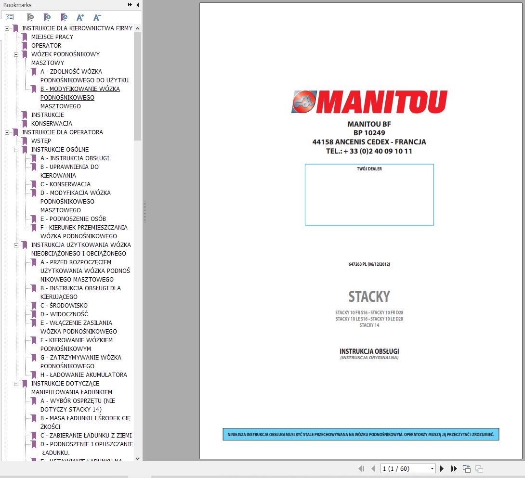Click the bookmarks vertical scrollbar thumb
Screen dimensions: 525x478
coord(137,86)
